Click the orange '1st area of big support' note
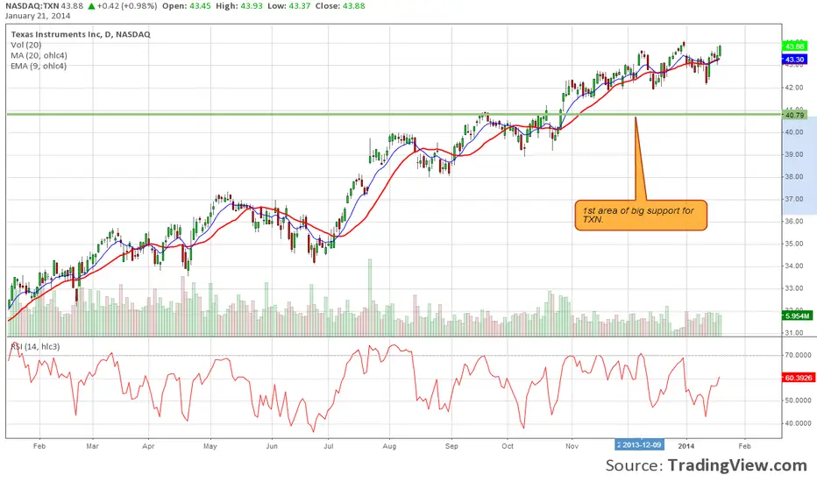This screenshot has width=817, height=482. [641, 216]
